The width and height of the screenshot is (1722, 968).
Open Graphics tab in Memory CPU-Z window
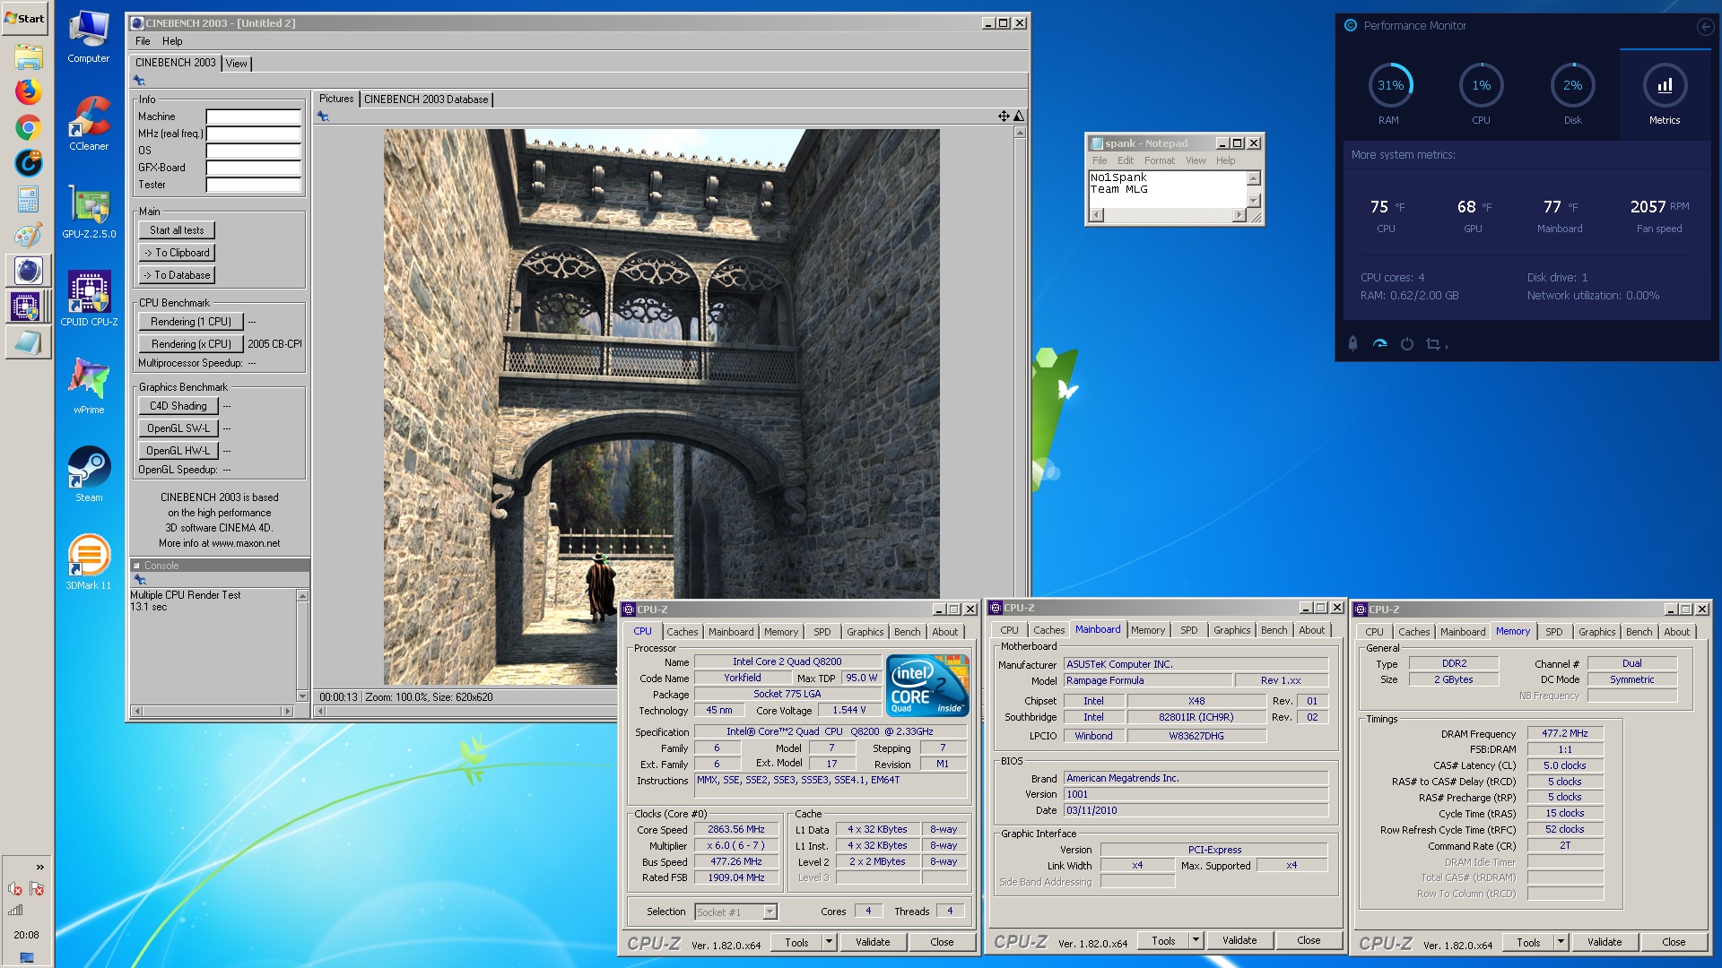pyautogui.click(x=1596, y=632)
